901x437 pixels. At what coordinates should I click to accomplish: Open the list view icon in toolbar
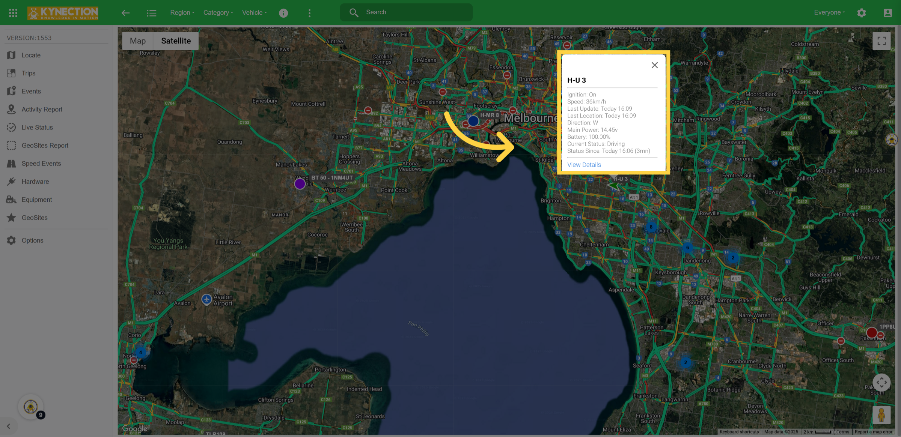pyautogui.click(x=151, y=13)
